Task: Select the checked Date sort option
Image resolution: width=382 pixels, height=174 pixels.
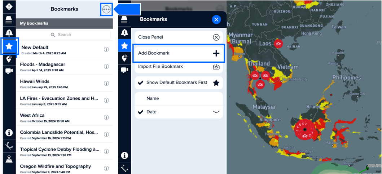Action: pos(179,112)
